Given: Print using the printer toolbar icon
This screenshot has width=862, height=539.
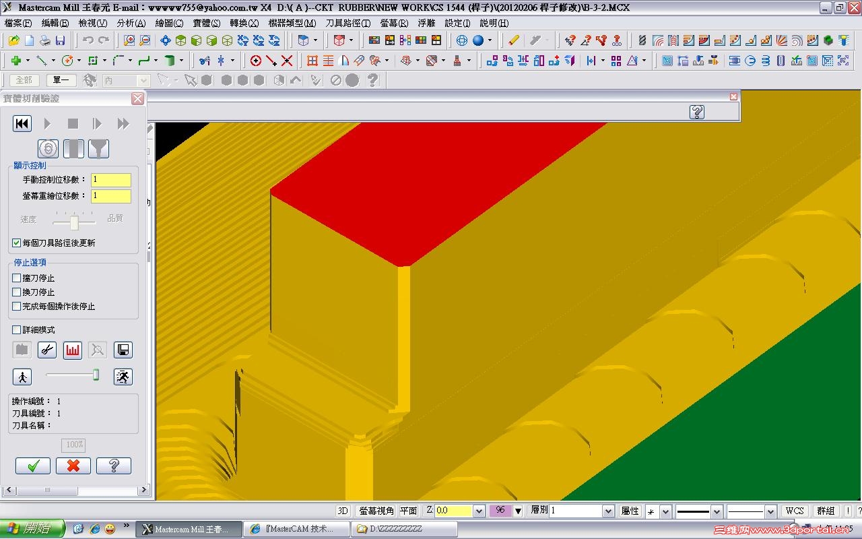Looking at the screenshot, I should 44,40.
